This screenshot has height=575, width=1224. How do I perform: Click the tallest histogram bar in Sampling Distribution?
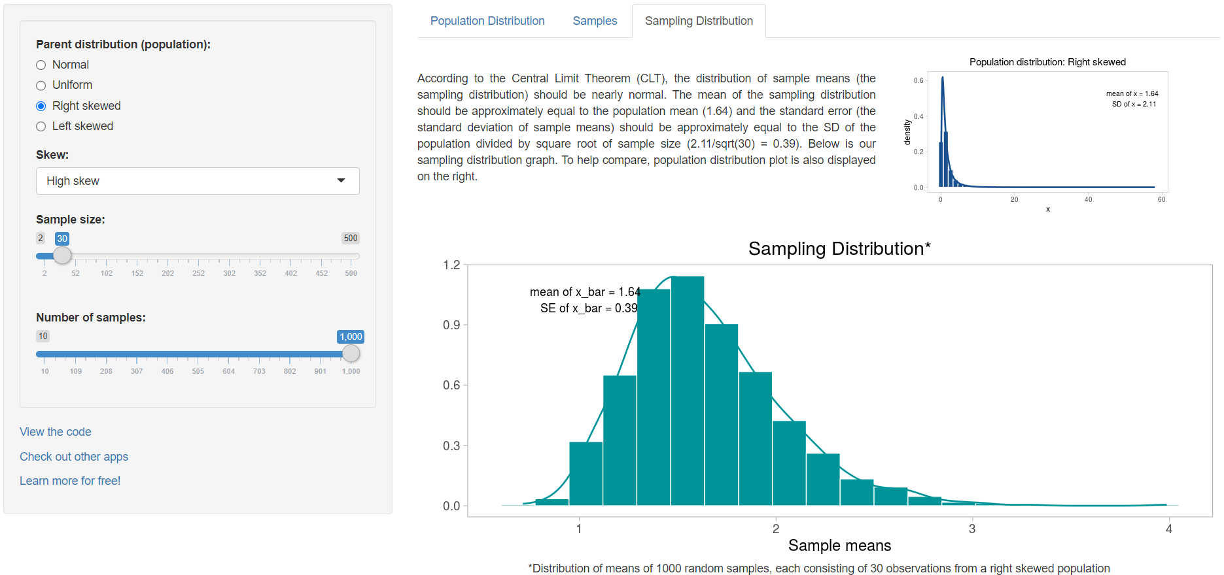pyautogui.click(x=688, y=391)
